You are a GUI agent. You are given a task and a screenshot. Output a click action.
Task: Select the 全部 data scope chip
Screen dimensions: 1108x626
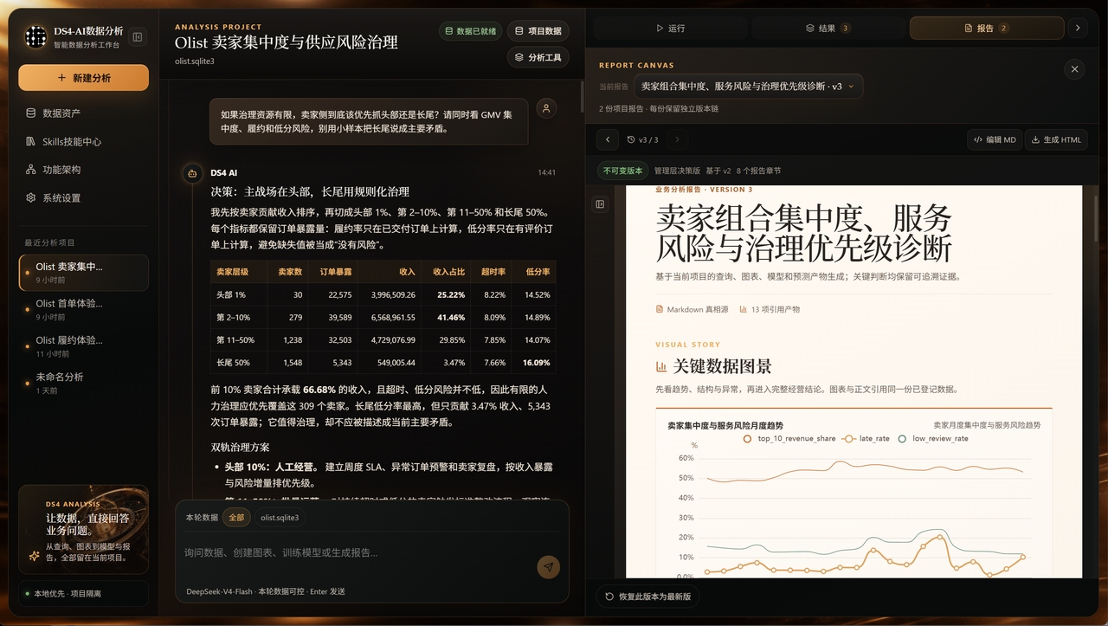click(x=236, y=517)
